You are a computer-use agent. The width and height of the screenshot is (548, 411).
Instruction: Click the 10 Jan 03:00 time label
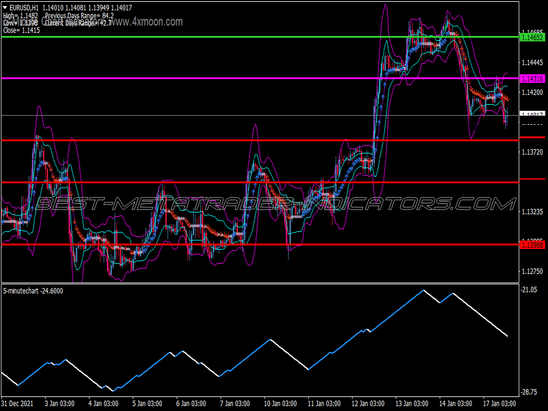tap(280, 403)
